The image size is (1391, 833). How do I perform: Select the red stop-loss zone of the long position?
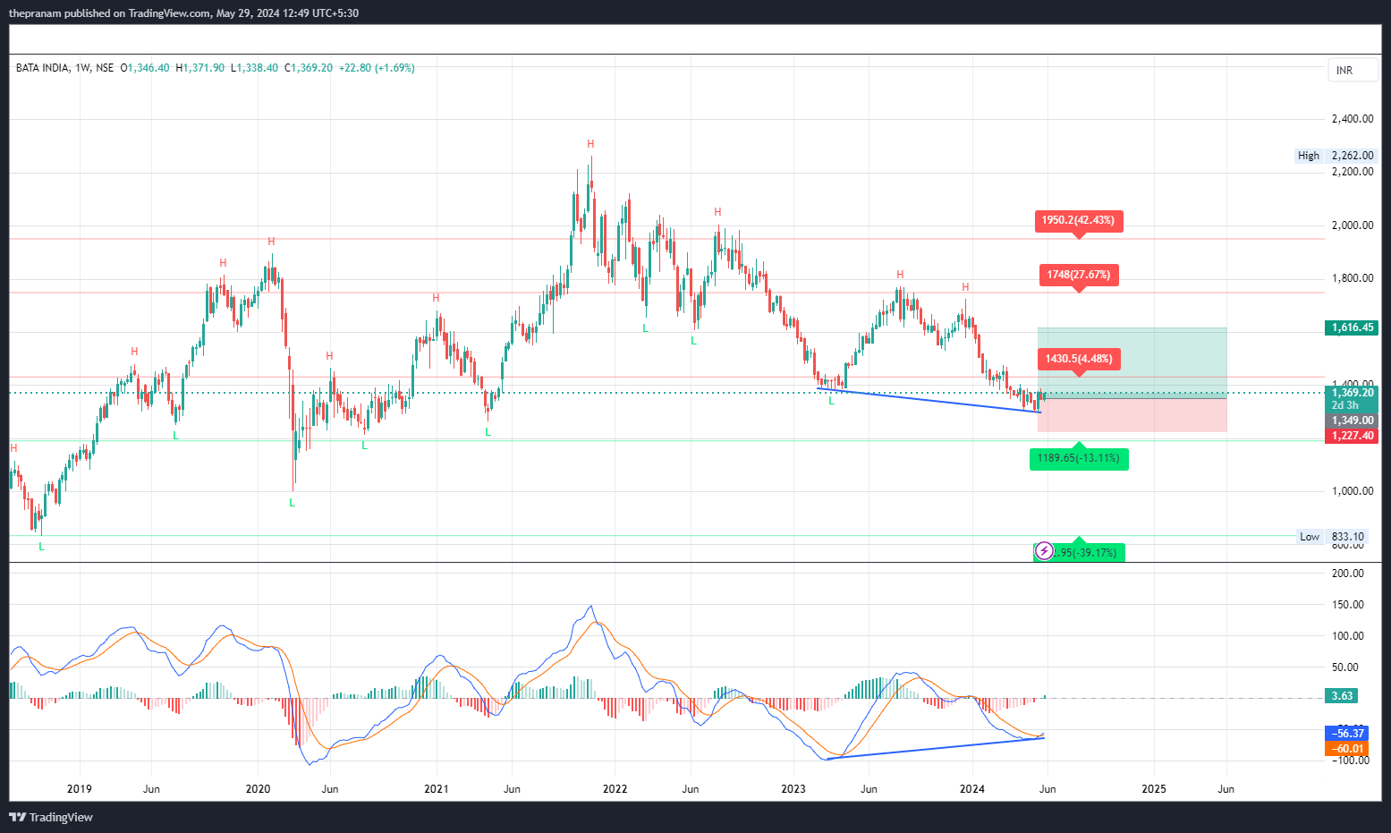pos(1132,415)
